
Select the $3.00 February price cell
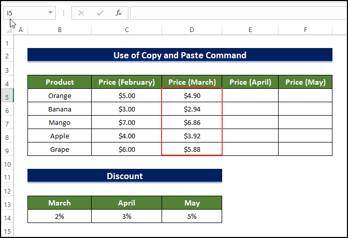[127, 109]
